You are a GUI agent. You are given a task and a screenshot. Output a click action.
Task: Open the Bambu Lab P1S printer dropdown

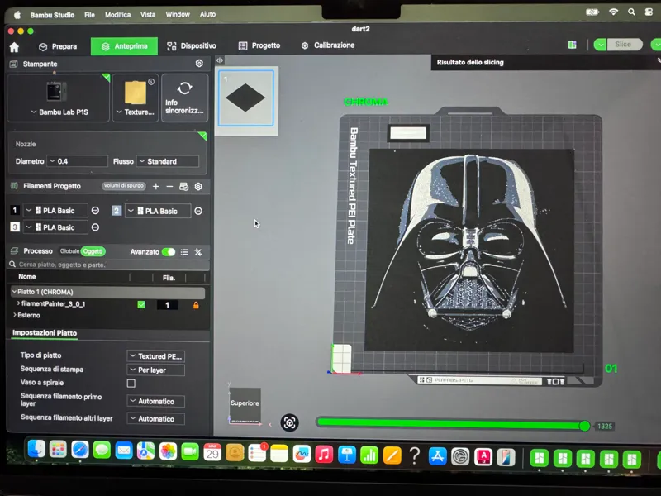tap(59, 112)
